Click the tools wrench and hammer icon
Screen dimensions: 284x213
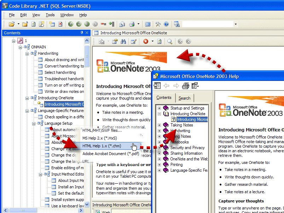point(158,24)
